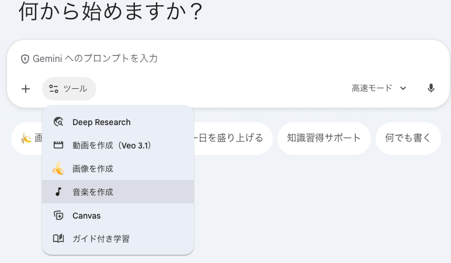Image resolution: width=451 pixels, height=263 pixels.
Task: Pick ガイド付き学習 from the tools list
Action: 101,238
